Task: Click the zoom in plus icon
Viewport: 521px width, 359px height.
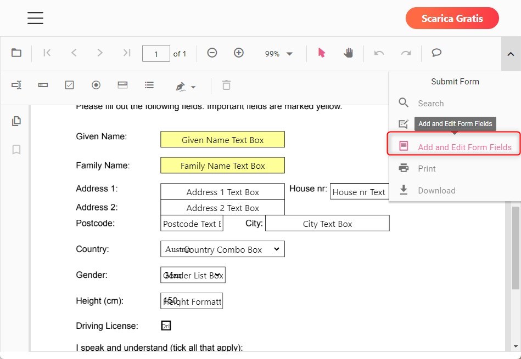Action: 239,53
